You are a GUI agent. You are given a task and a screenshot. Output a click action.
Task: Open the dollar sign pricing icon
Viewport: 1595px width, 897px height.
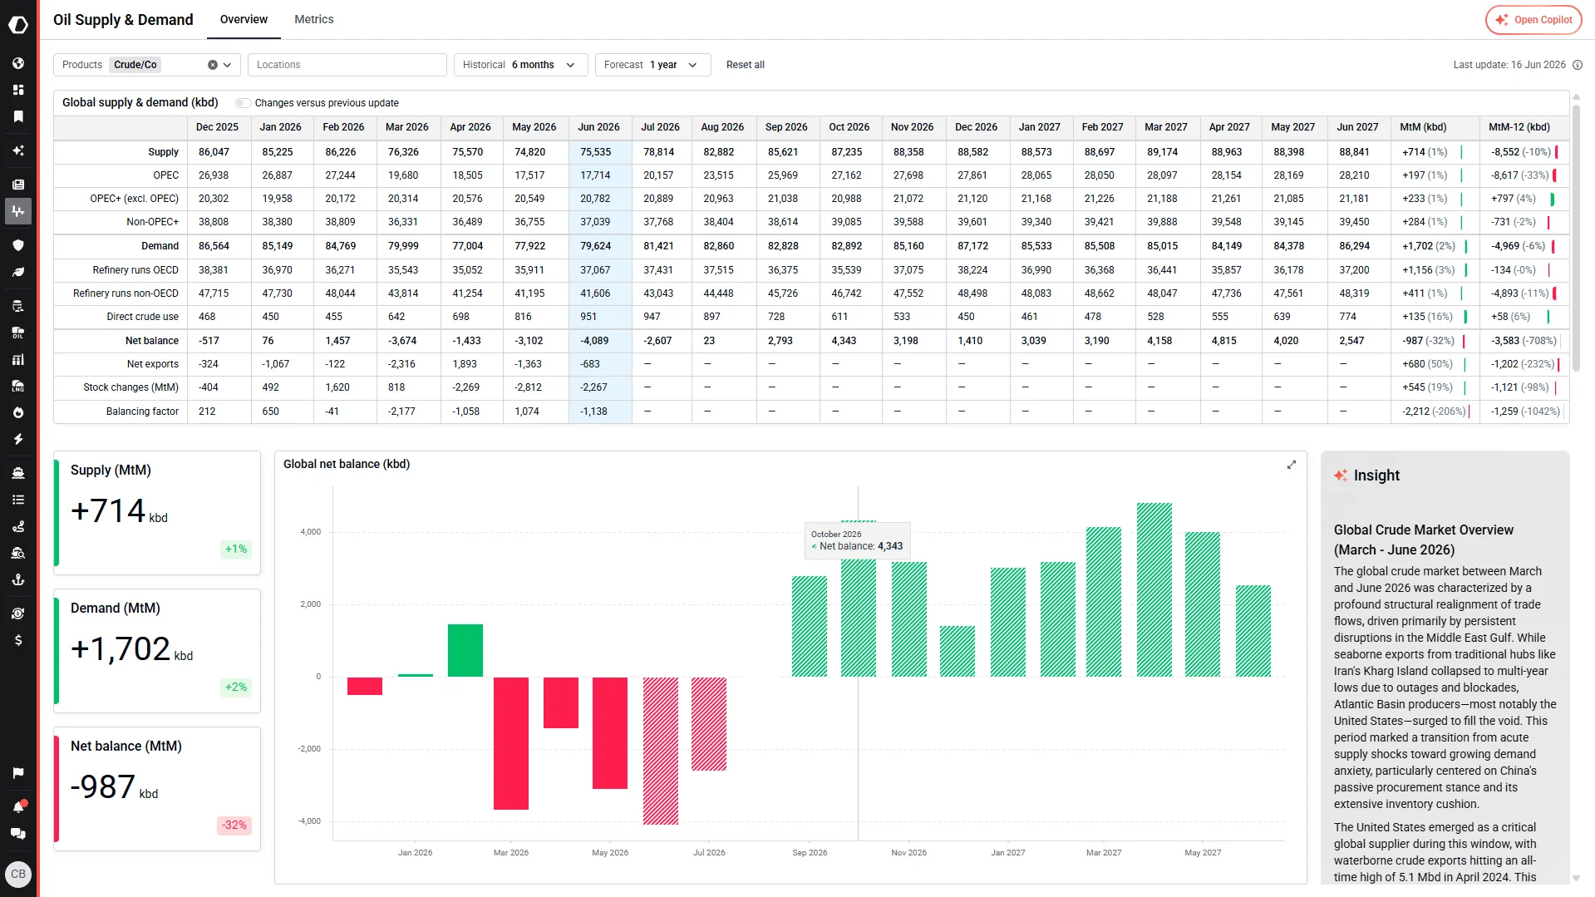[x=18, y=640]
